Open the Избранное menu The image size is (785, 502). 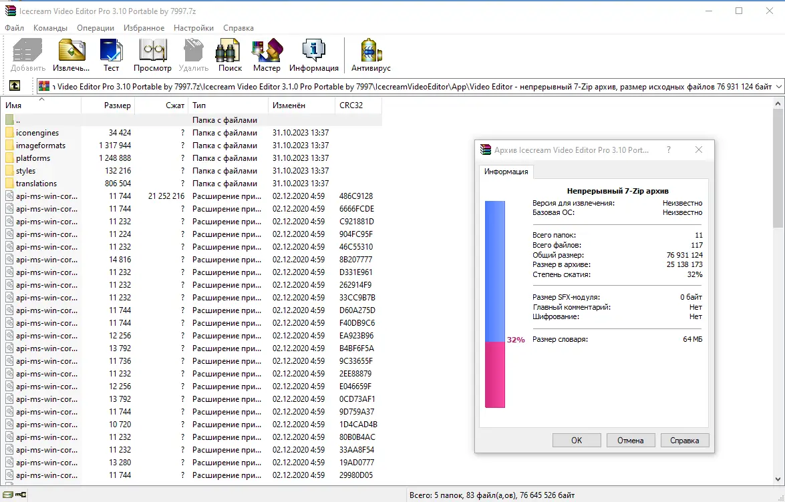coord(144,28)
